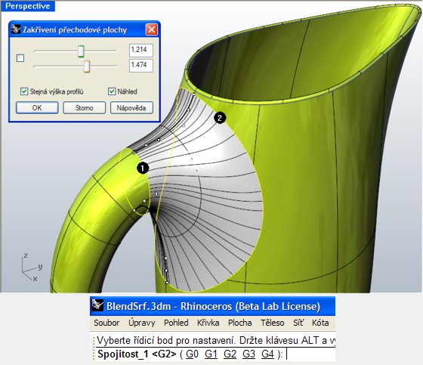Open help via the Nápověda button
Screen dimensions: 423x365
coord(131,108)
